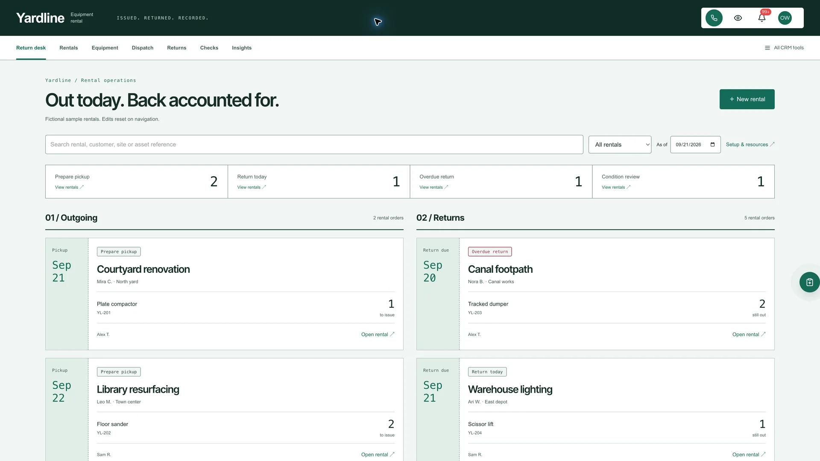This screenshot has height=461, width=820.
Task: Click the Courtyard renovation title
Action: click(x=143, y=269)
